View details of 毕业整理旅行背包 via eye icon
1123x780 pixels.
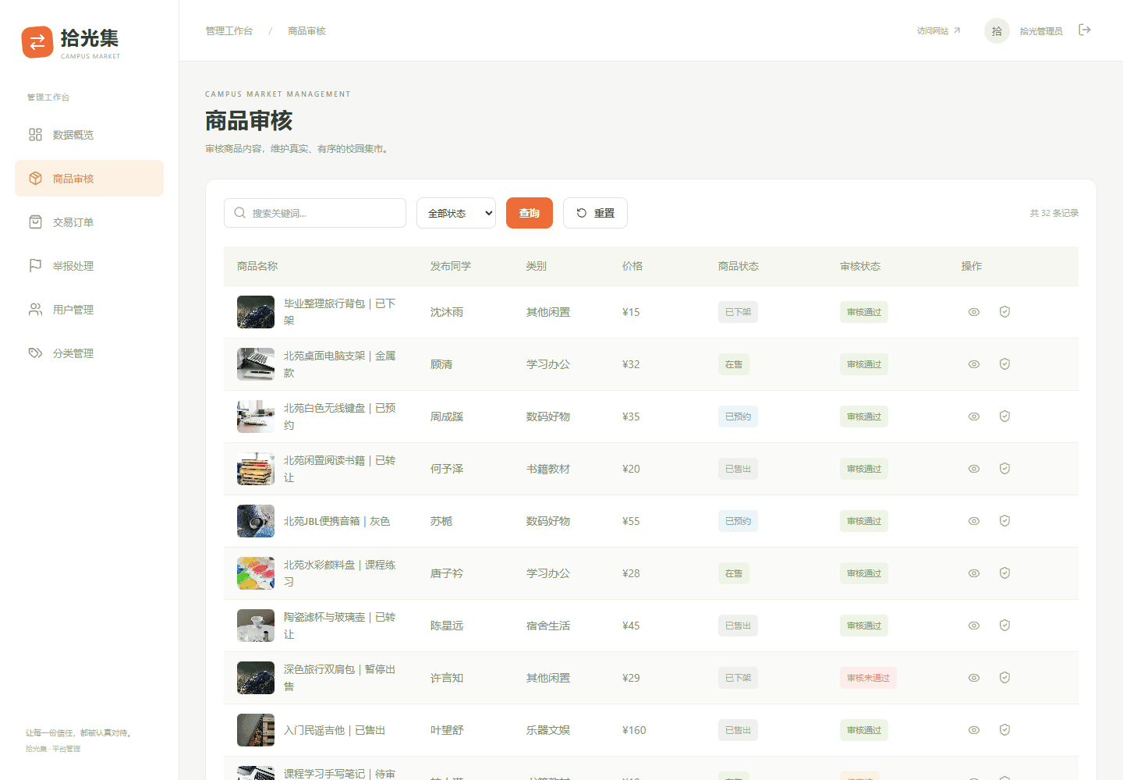[974, 312]
